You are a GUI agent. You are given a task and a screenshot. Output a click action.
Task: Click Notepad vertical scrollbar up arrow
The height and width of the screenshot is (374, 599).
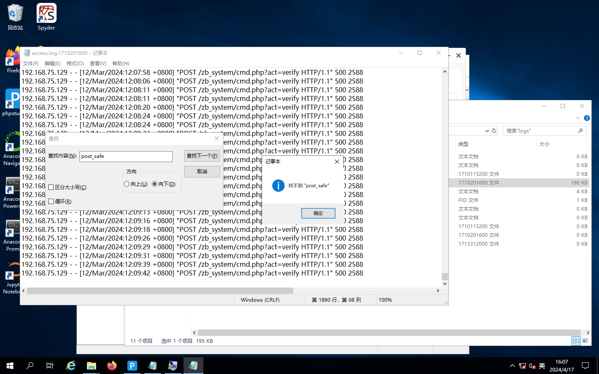pyautogui.click(x=445, y=71)
